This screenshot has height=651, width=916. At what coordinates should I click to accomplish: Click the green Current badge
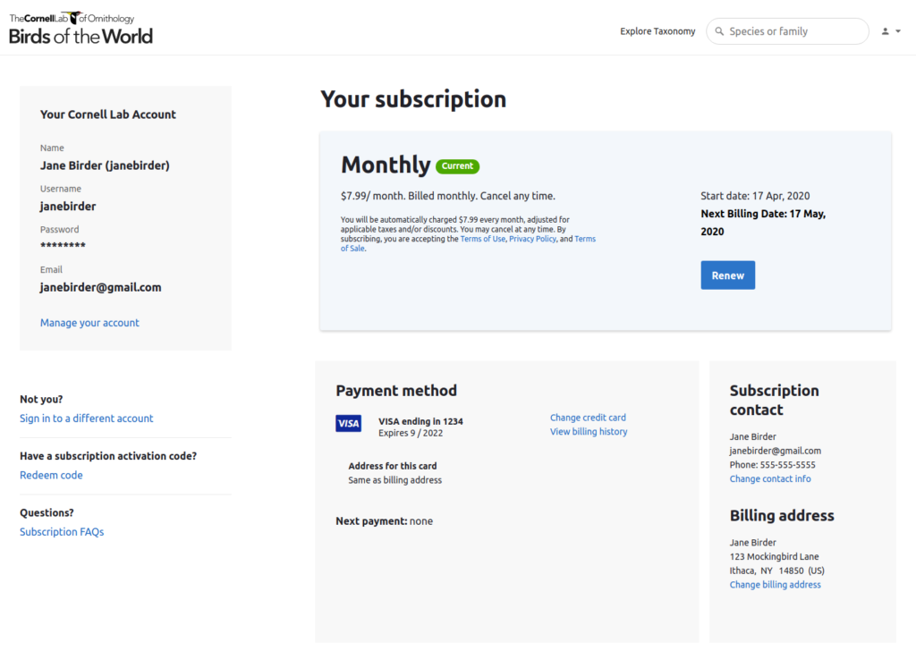pyautogui.click(x=457, y=166)
